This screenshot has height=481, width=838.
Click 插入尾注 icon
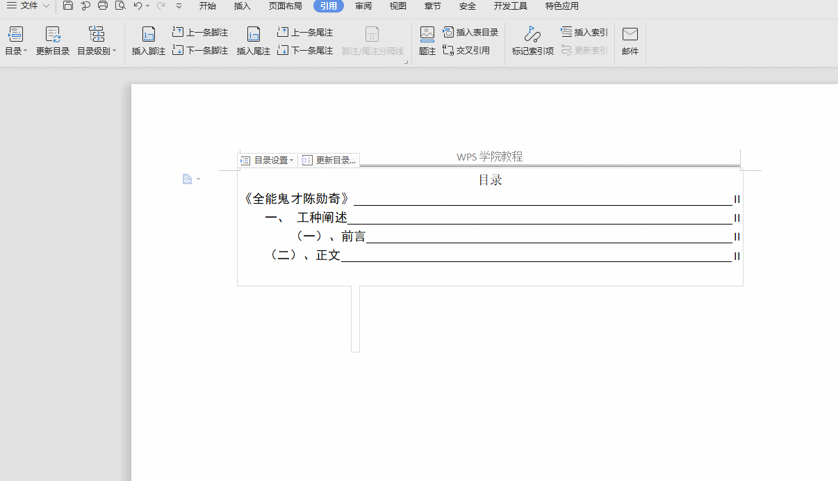[x=254, y=42]
